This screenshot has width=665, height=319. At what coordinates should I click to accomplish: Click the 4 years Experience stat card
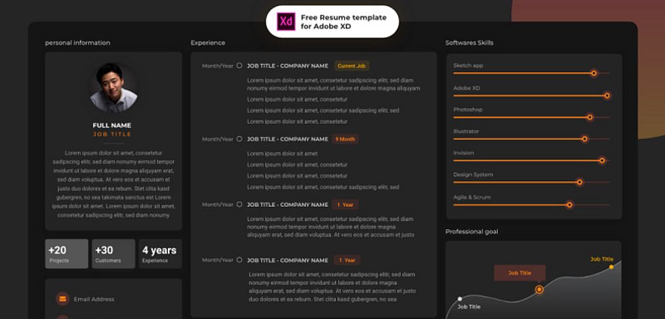[x=160, y=253]
